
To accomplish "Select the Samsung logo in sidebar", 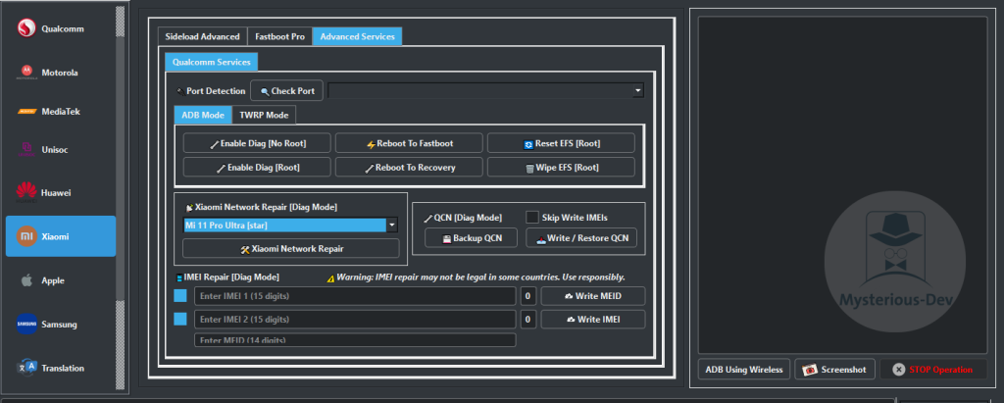I will 26,325.
